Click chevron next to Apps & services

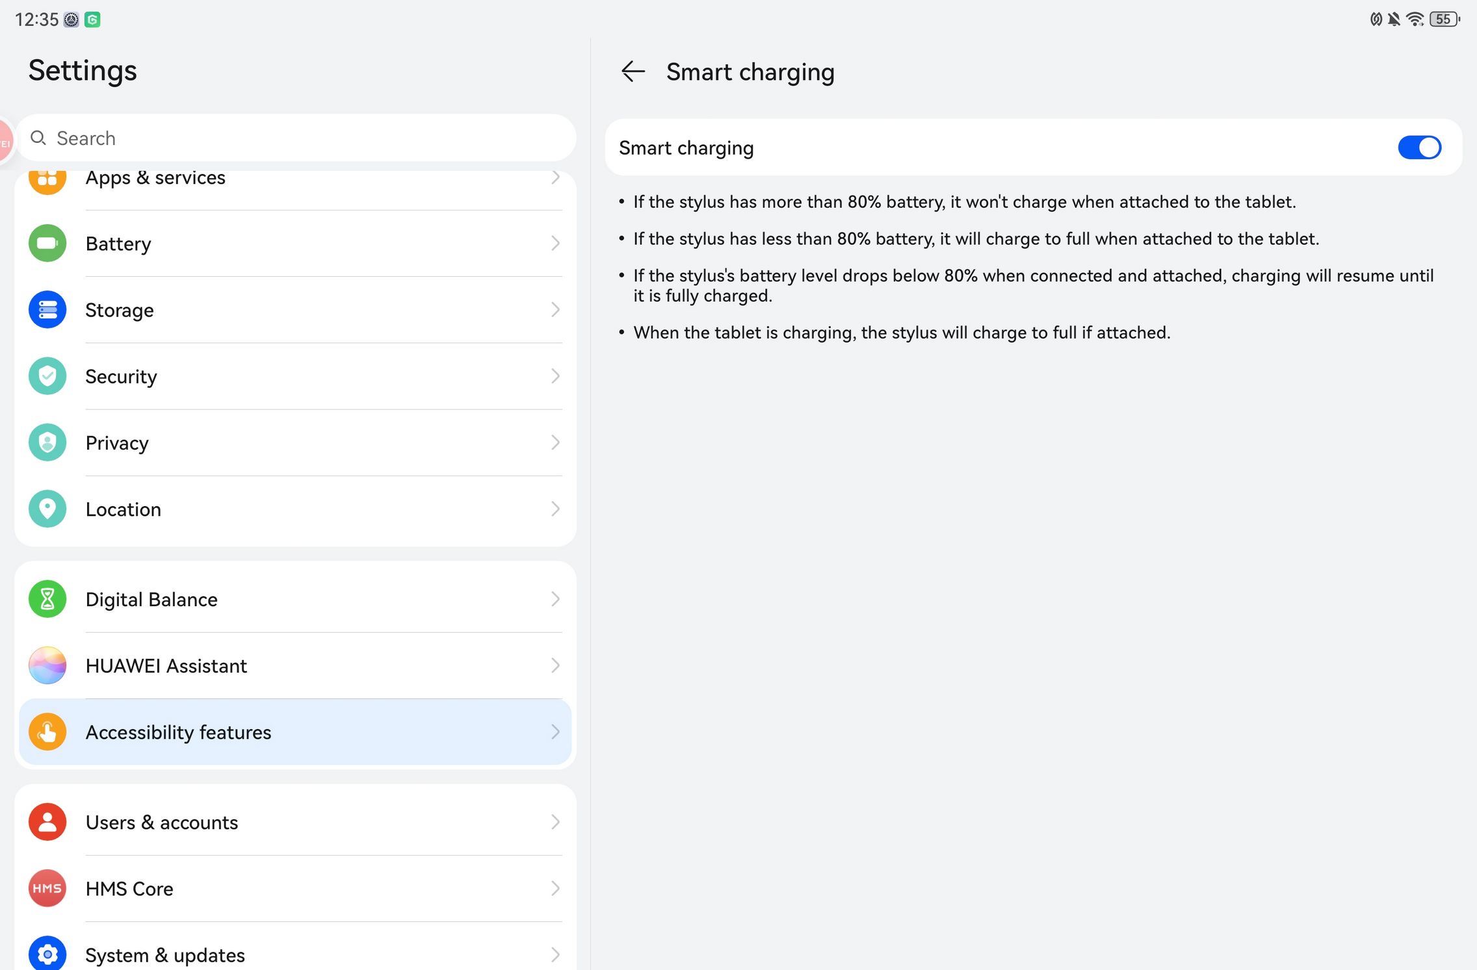[555, 177]
